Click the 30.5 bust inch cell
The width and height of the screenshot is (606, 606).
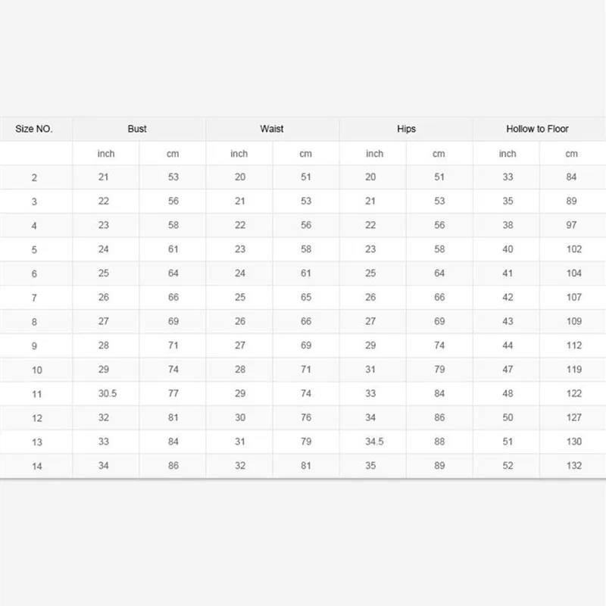pos(106,394)
